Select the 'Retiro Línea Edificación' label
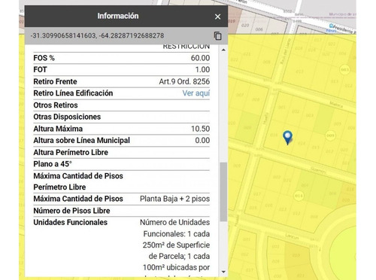This screenshot has width=376, height=280. point(73,93)
